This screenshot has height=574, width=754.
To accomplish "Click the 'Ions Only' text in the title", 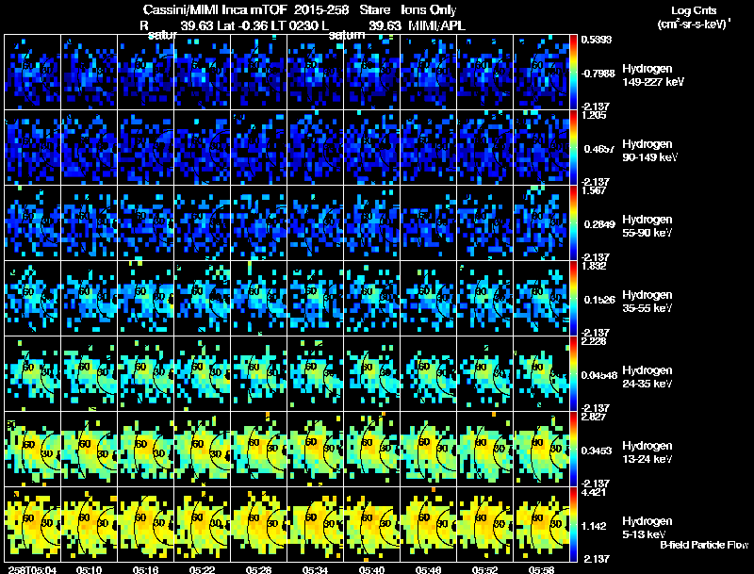I will point(429,10).
